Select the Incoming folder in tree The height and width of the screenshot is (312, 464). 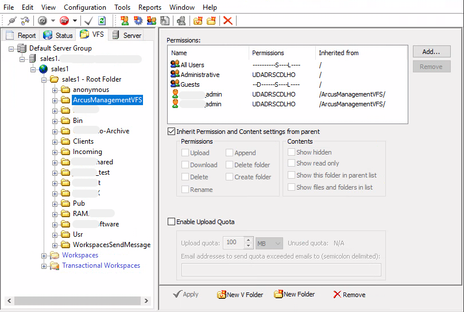point(87,152)
